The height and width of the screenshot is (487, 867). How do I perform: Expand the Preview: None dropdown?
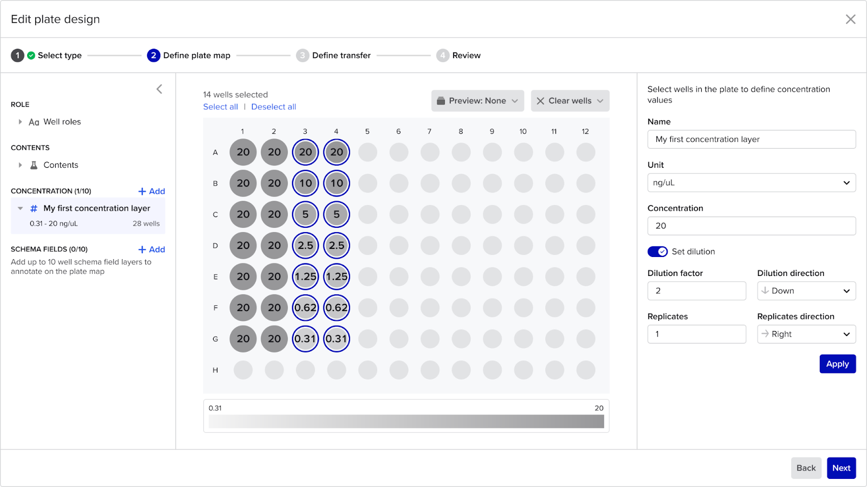[x=477, y=101]
